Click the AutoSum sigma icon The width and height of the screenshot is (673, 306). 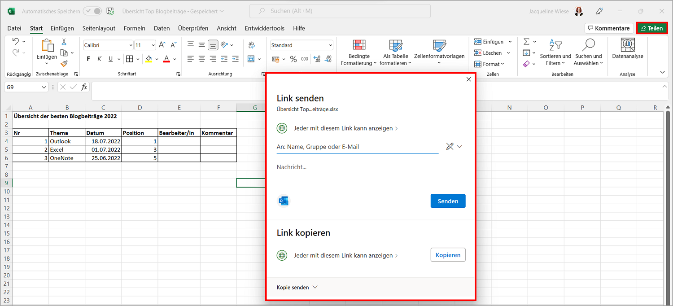[x=527, y=42]
